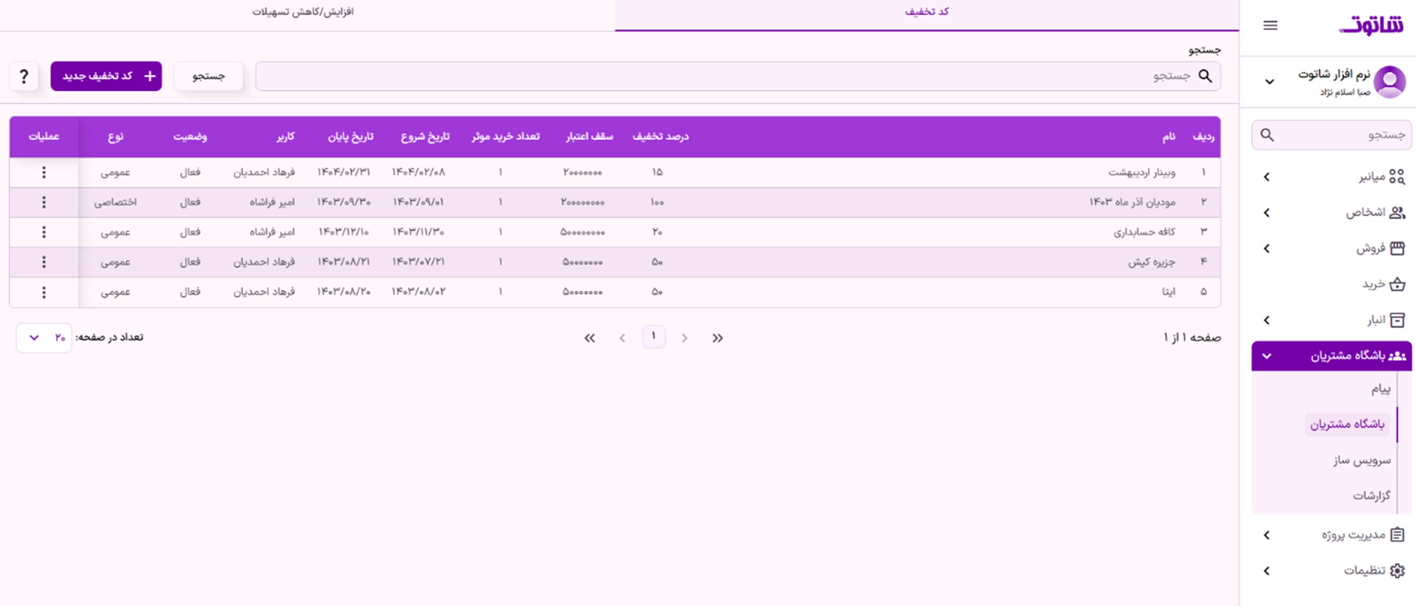This screenshot has height=606, width=1416.
Task: Open the items per page dropdown
Action: [44, 338]
